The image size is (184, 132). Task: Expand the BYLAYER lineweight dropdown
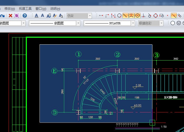pos(133,23)
